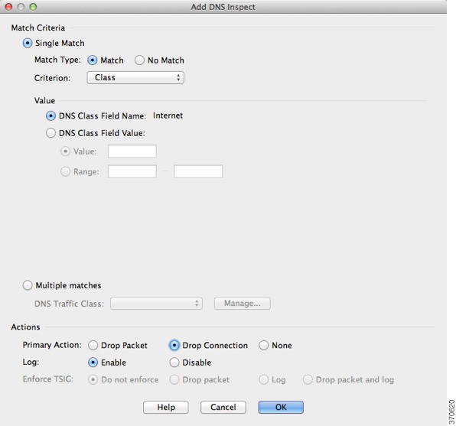
Task: Select the Single Match radio button
Action: point(28,44)
